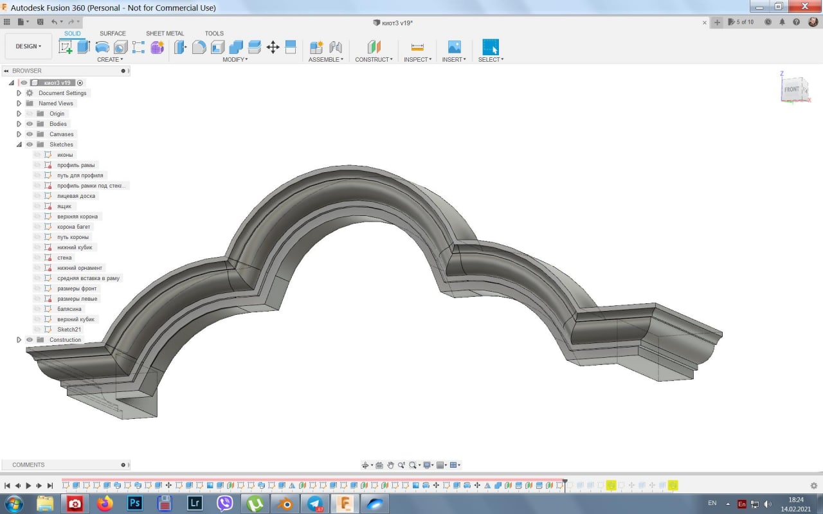The width and height of the screenshot is (823, 514).
Task: Select the Align tool icon
Action: coord(291,47)
